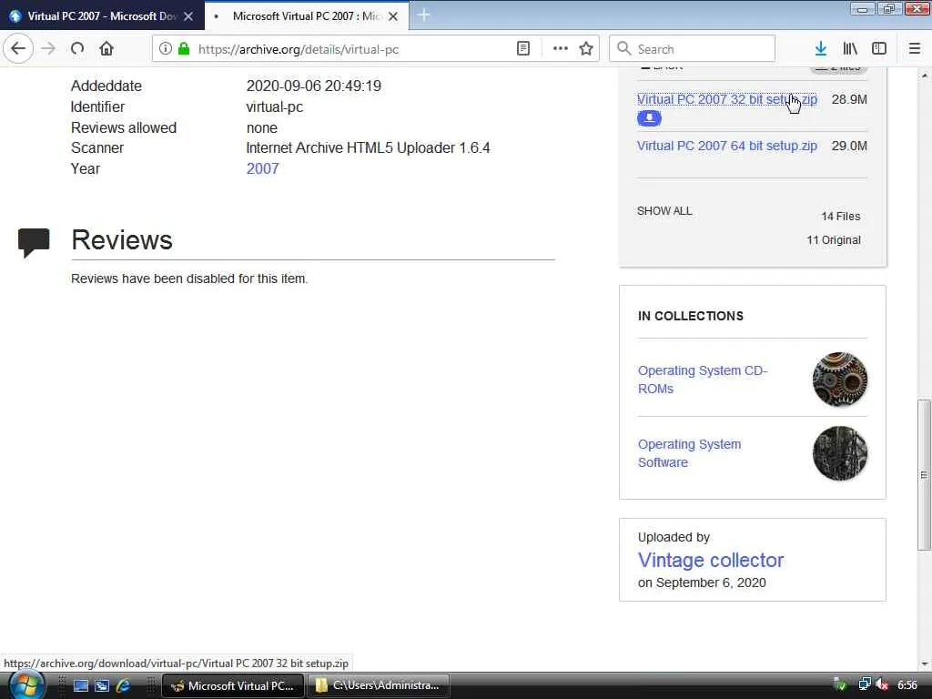The image size is (932, 699).
Task: Open page actions three-dots menu
Action: (560, 49)
